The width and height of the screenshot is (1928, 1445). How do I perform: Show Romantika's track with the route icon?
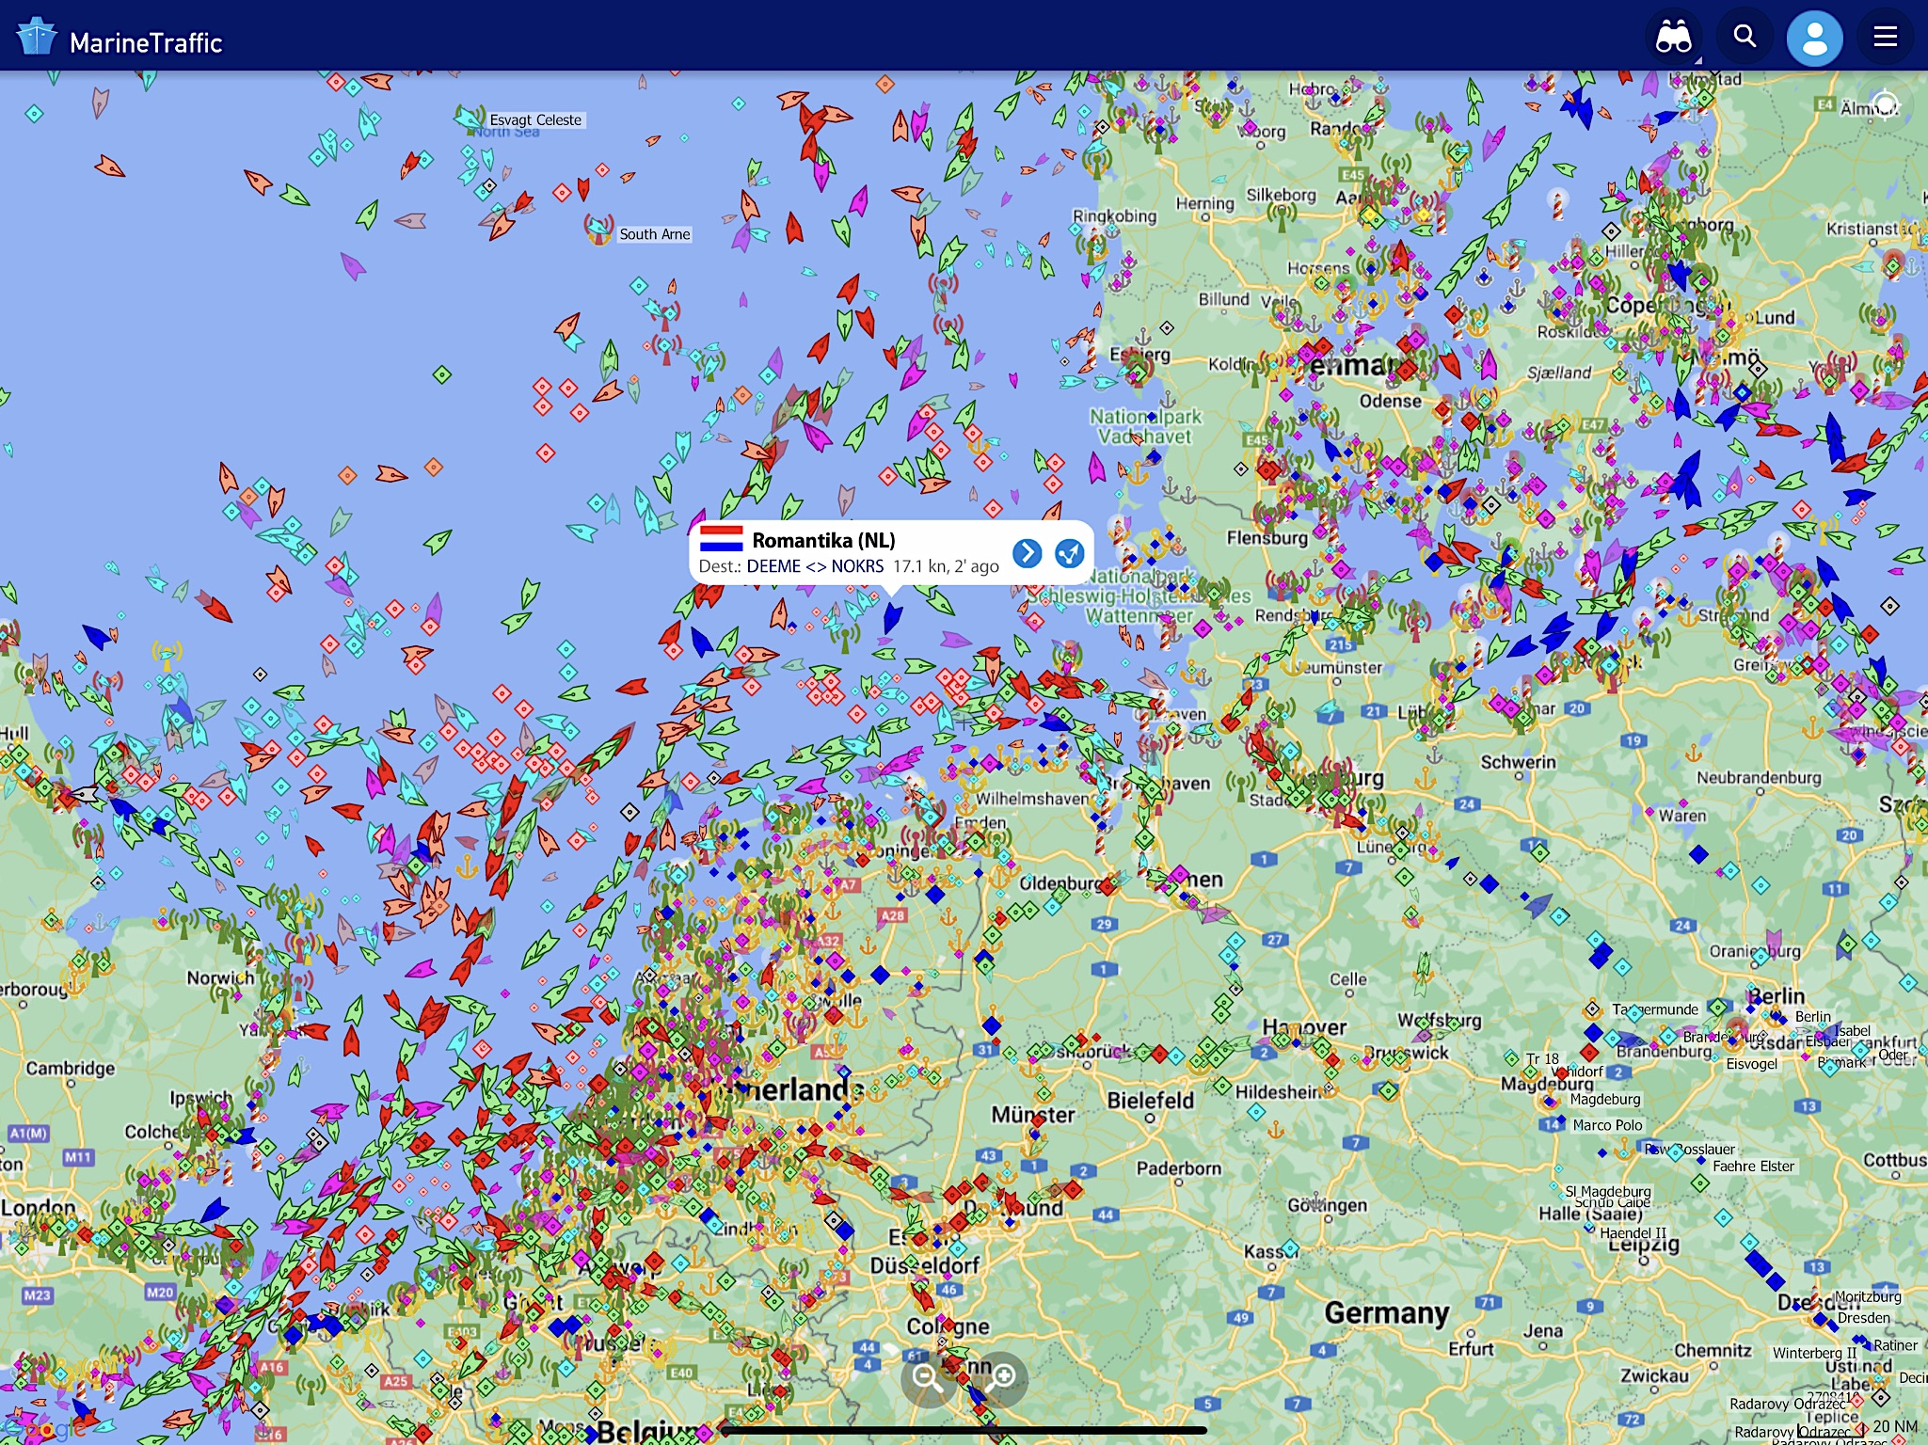(x=1069, y=553)
